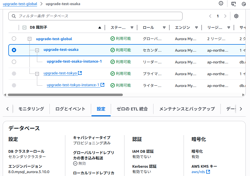
Task: Click page number 1 in pagination
Action: pyautogui.click(x=218, y=16)
